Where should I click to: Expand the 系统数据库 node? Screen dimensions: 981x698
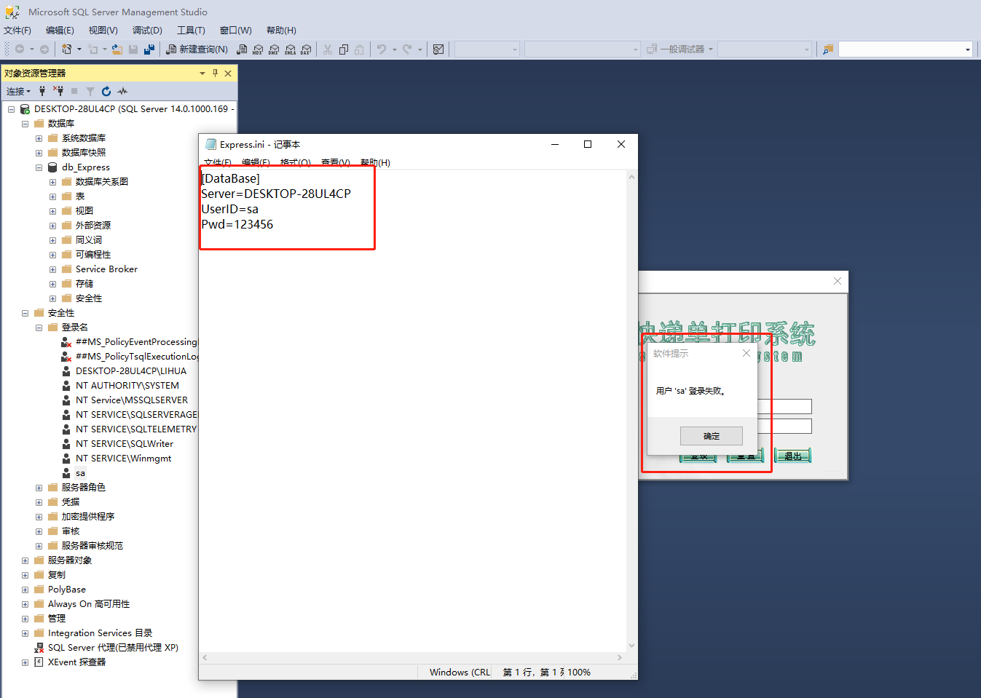[39, 138]
